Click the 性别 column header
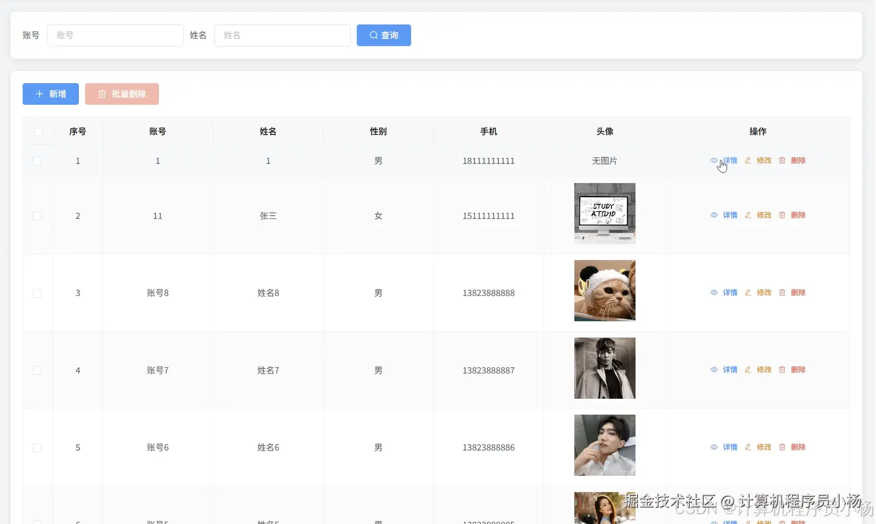 378,131
